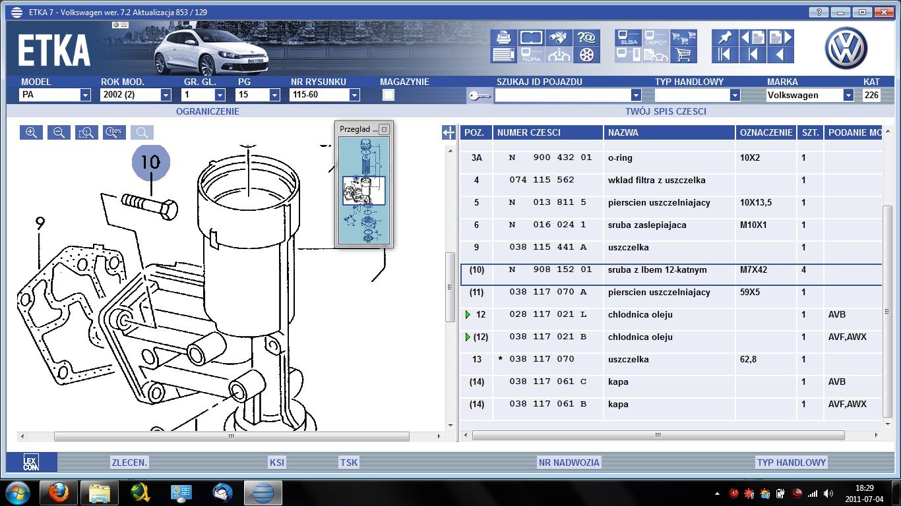Screen dimensions: 901x506
Task: Expand green arrow on row (12) AVF,AWX
Action: pos(468,337)
